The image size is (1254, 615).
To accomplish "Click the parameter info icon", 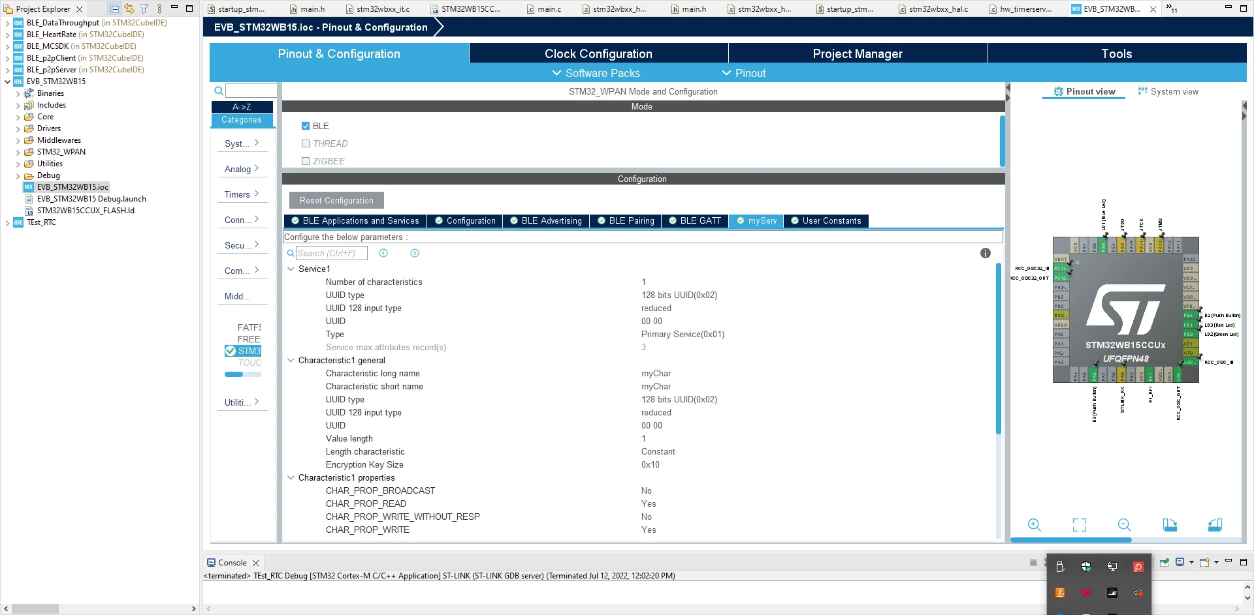I will coord(986,253).
